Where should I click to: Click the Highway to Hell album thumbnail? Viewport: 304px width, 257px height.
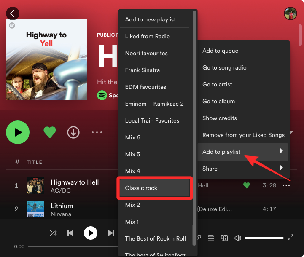pyautogui.click(x=35, y=185)
